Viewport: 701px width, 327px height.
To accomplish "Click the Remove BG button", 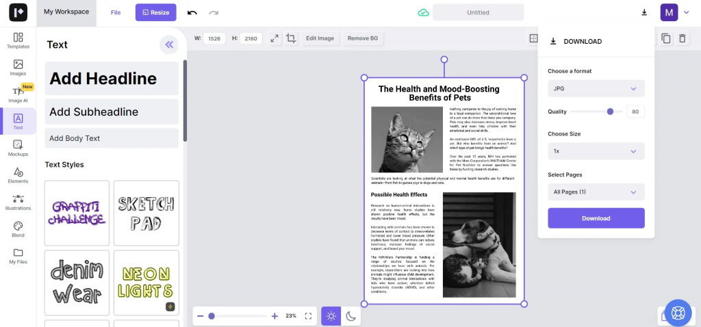I will pos(363,38).
